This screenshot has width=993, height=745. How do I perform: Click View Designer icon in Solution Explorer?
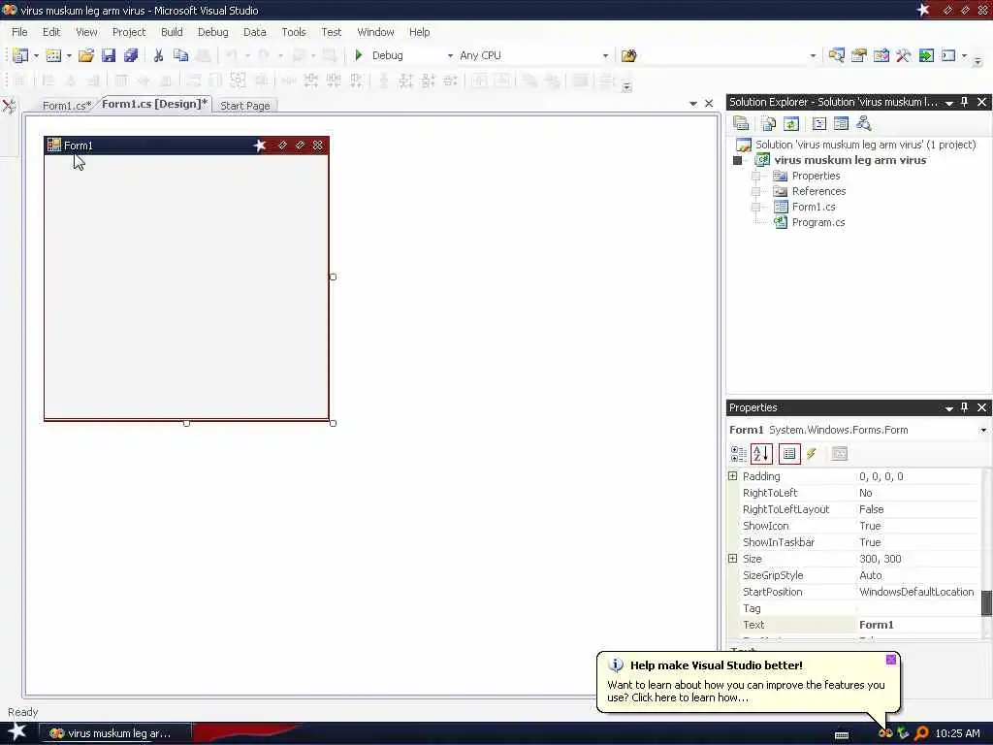841,123
